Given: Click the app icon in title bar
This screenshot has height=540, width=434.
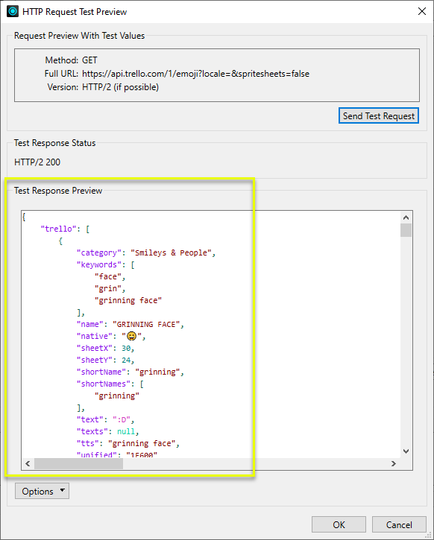Looking at the screenshot, I should [x=13, y=11].
